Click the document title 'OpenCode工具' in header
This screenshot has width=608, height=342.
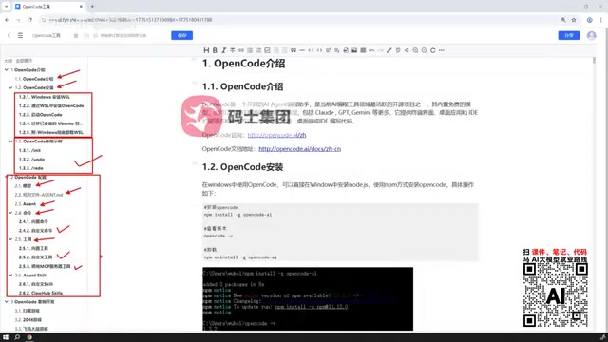pos(47,35)
